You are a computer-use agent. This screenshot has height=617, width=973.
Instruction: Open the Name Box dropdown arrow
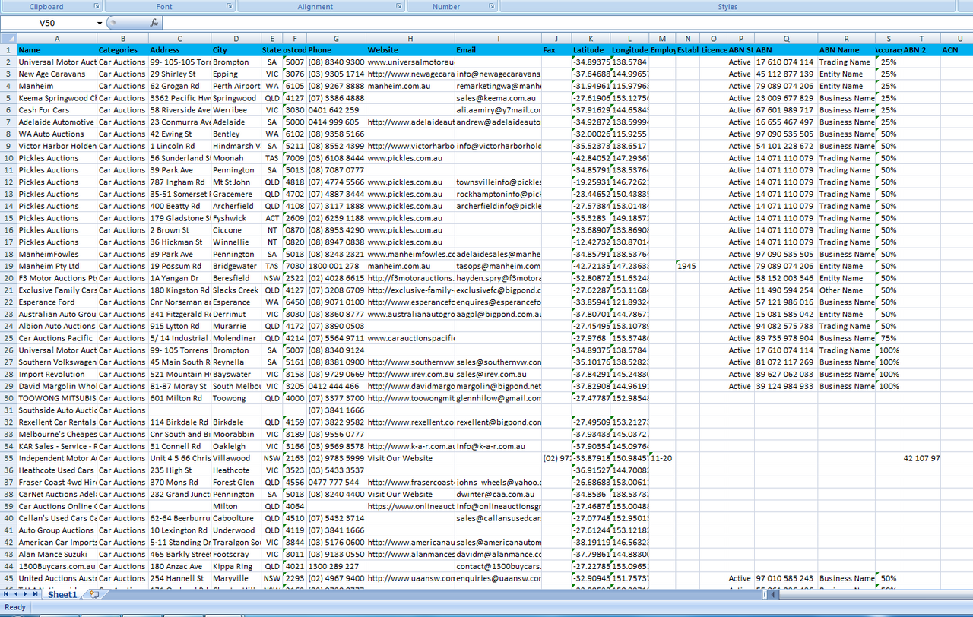[100, 23]
